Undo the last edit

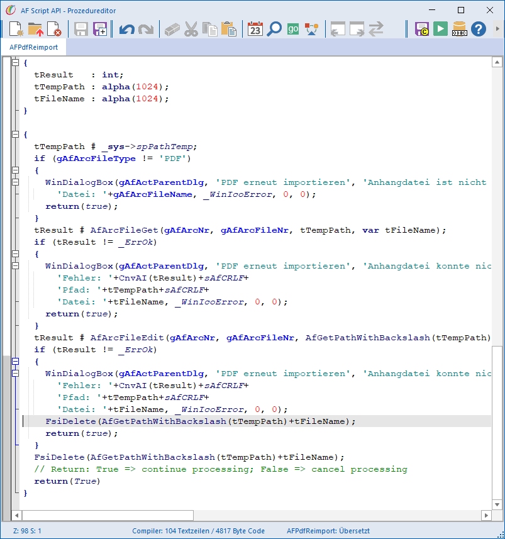coord(127,29)
